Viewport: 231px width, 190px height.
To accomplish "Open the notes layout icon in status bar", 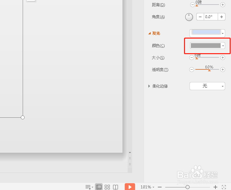I will [88, 187].
